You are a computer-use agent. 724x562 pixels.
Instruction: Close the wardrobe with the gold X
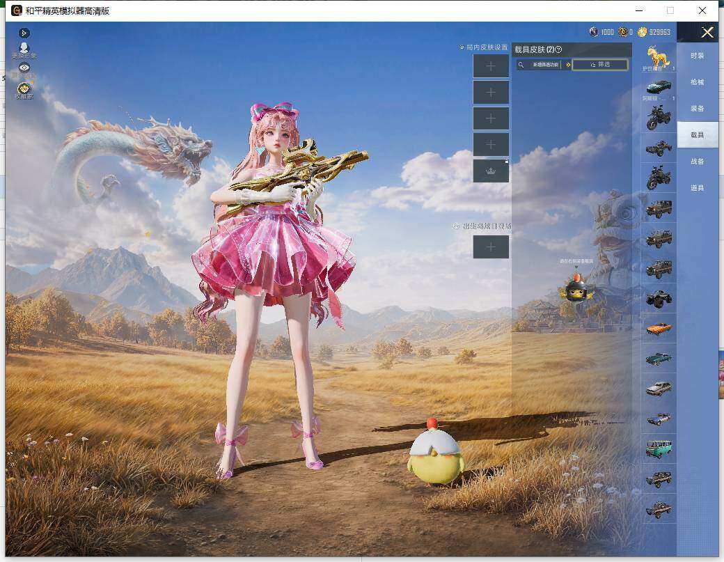[707, 32]
